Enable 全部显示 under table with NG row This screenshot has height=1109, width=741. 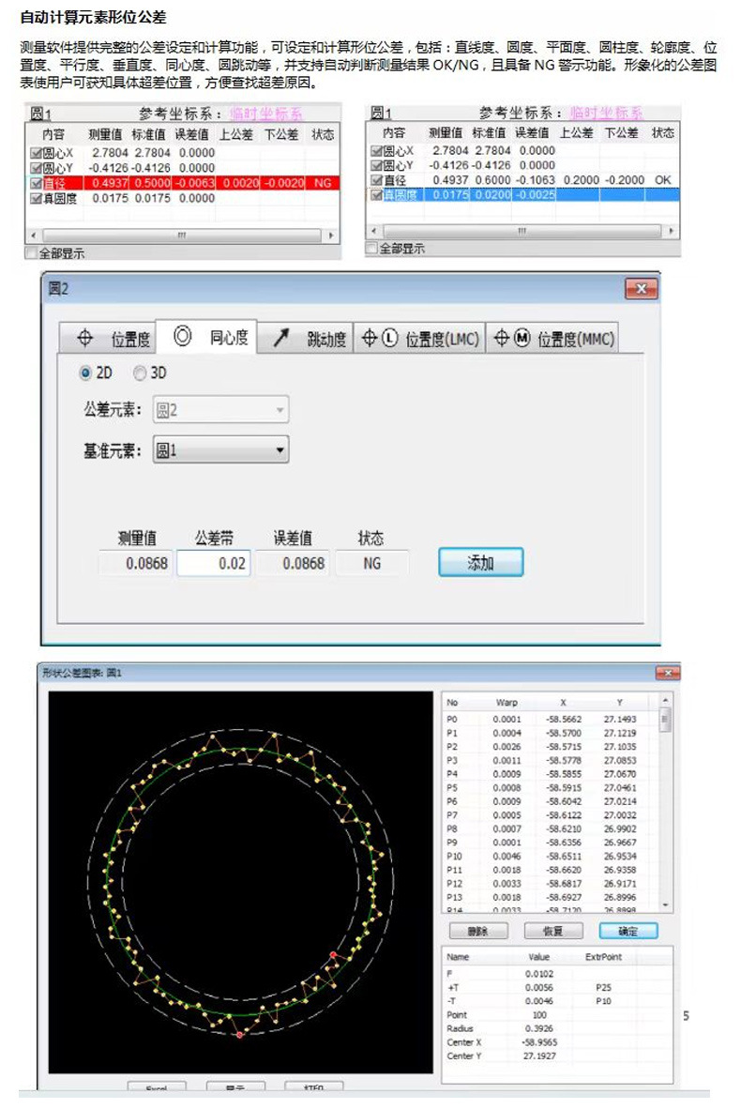[31, 252]
